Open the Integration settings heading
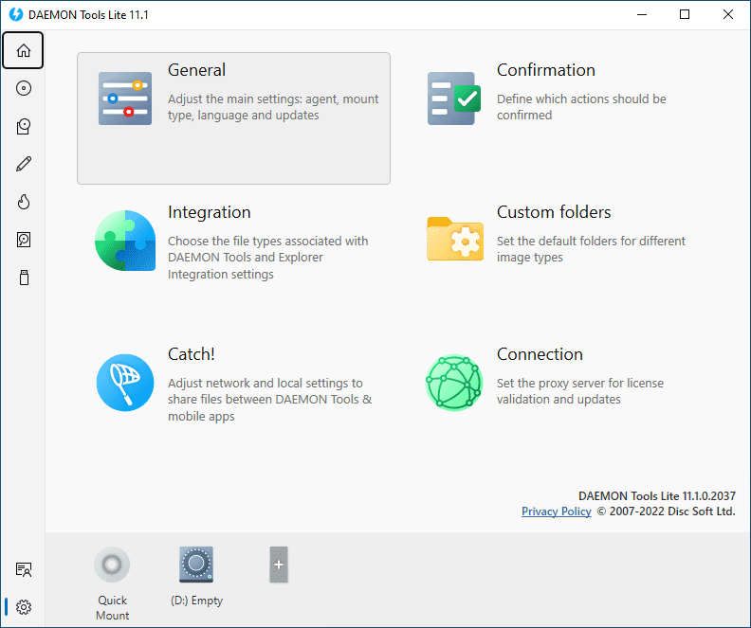 [210, 212]
